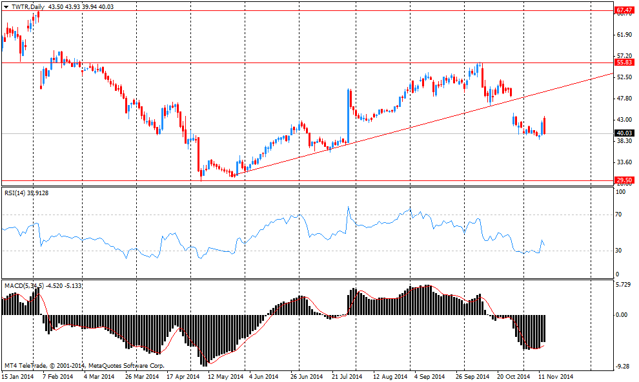Click the RSI 70 level label
Image resolution: width=639 pixels, height=382 pixels.
click(618, 215)
